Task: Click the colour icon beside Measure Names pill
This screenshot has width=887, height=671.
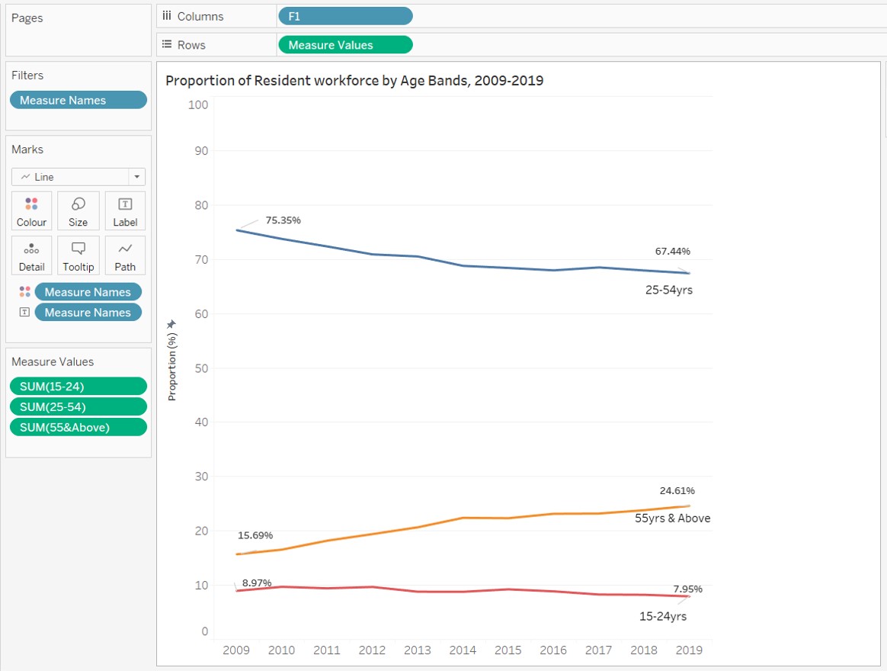Action: (x=24, y=292)
